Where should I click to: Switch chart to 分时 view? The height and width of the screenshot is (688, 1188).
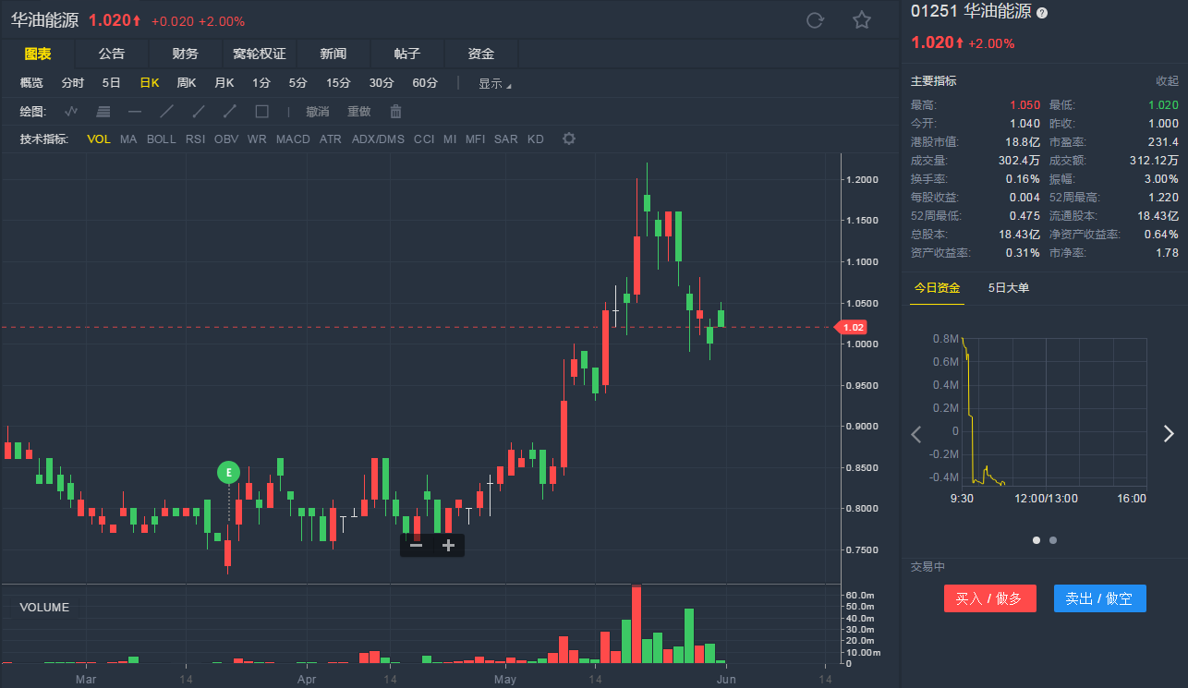73,83
